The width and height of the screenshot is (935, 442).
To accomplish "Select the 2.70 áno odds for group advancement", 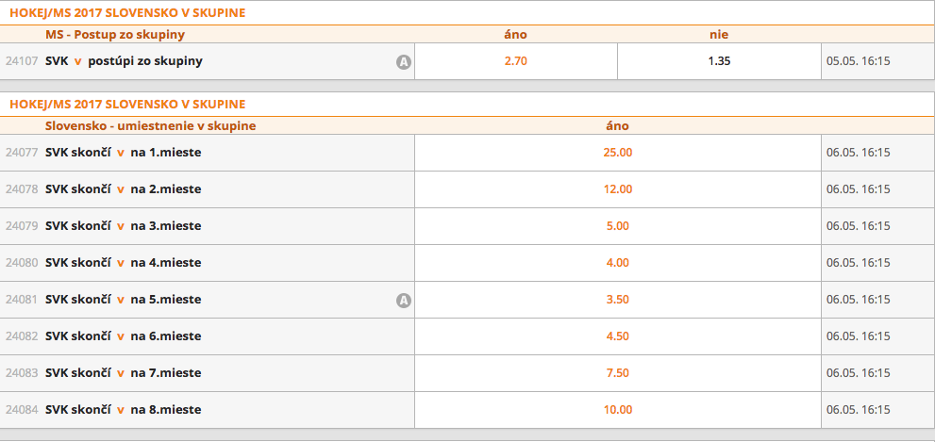I will pyautogui.click(x=515, y=62).
